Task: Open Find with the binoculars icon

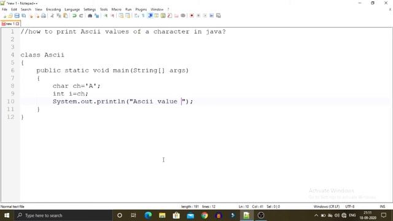Action: 90,16
